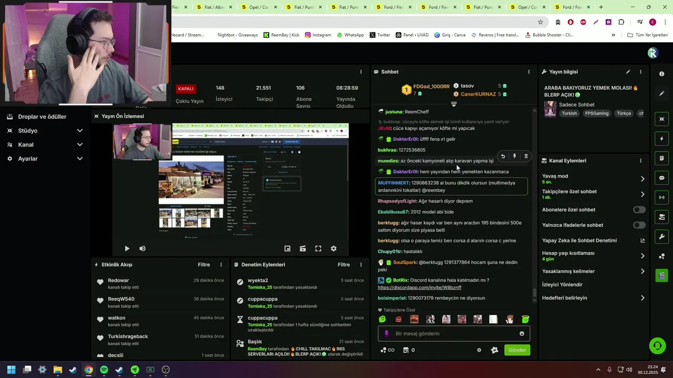Click the purple microphone icon in chat input

tap(386, 333)
